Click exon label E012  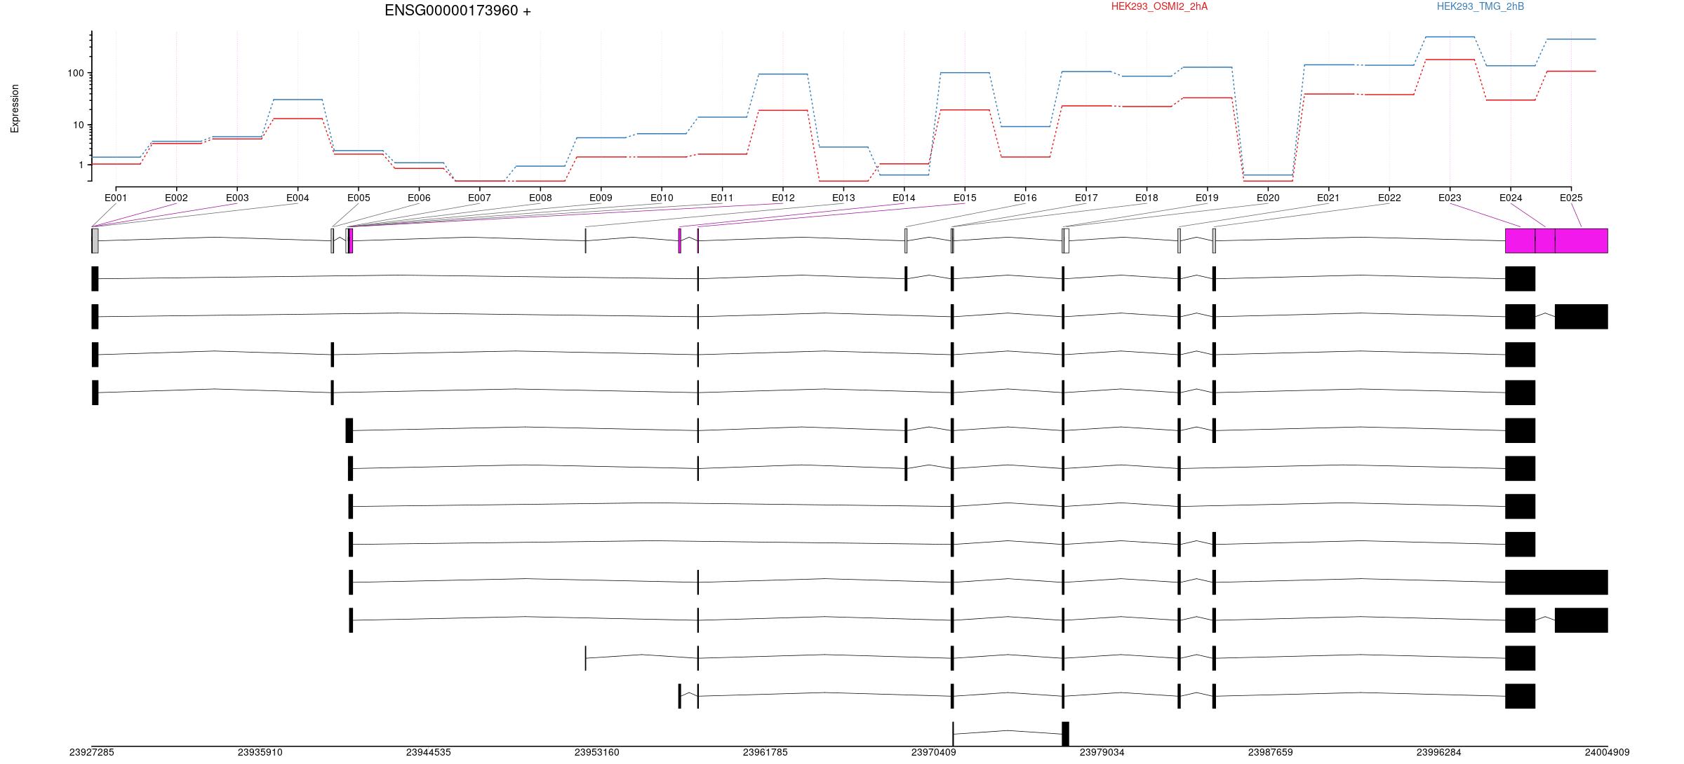tap(783, 198)
